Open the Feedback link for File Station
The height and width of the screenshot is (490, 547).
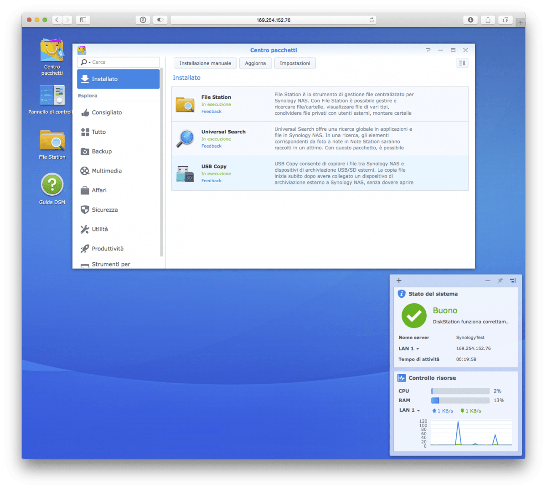212,112
